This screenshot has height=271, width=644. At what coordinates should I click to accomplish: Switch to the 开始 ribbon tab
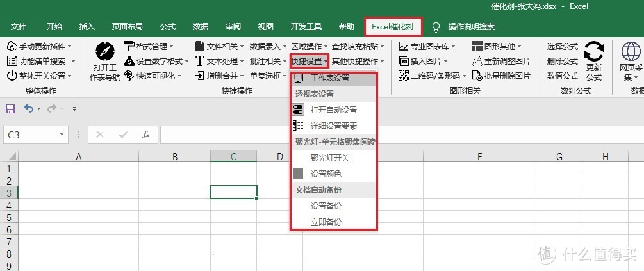[54, 27]
